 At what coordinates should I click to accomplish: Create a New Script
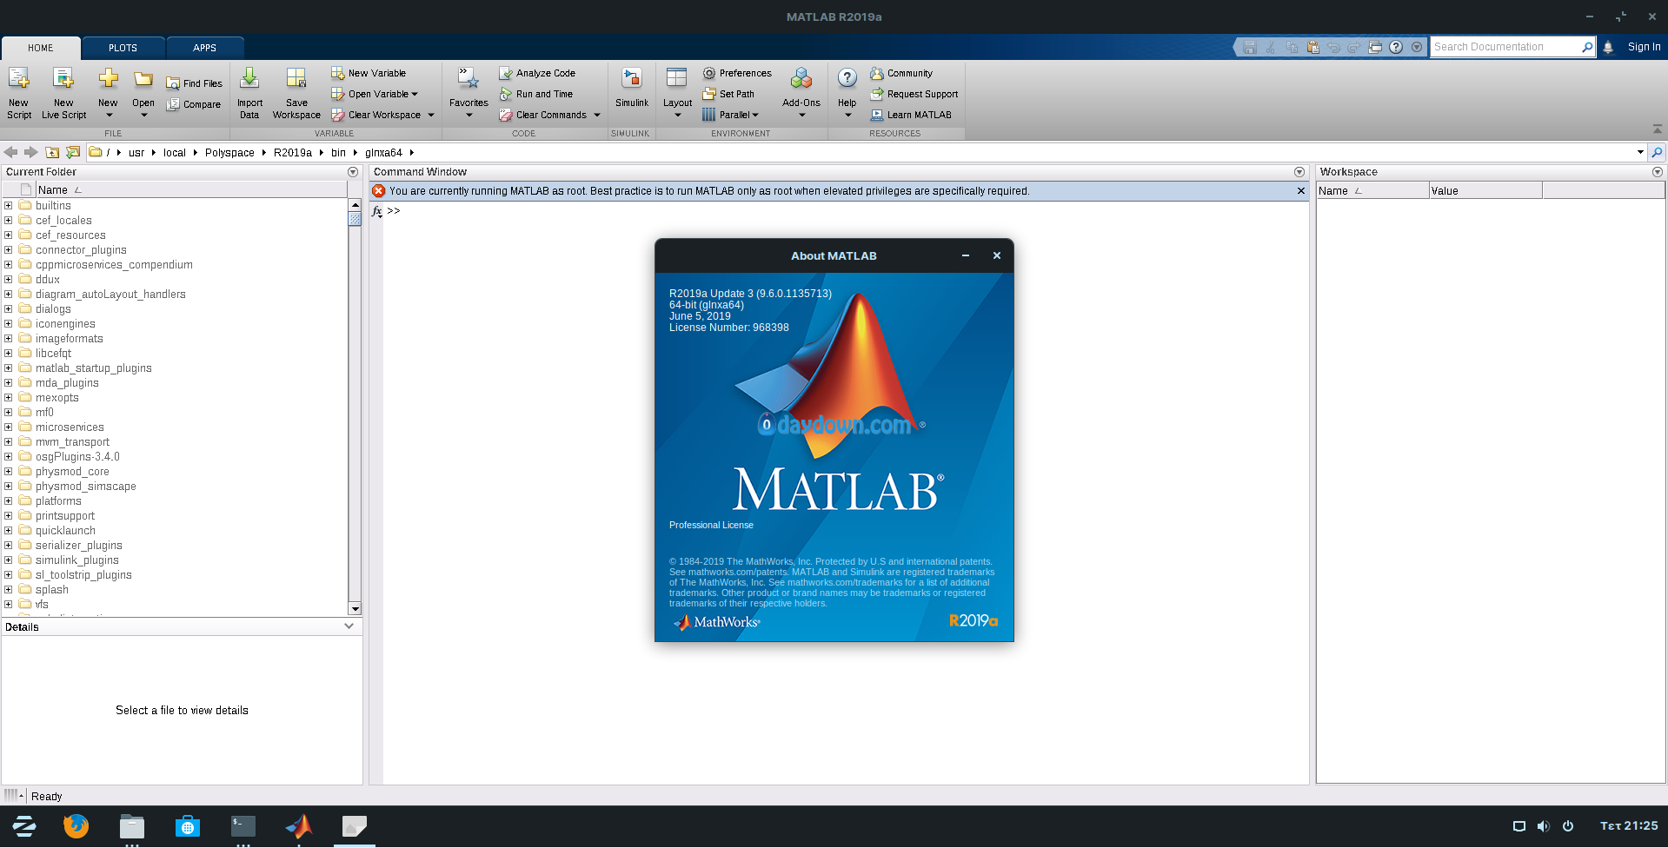[x=19, y=92]
